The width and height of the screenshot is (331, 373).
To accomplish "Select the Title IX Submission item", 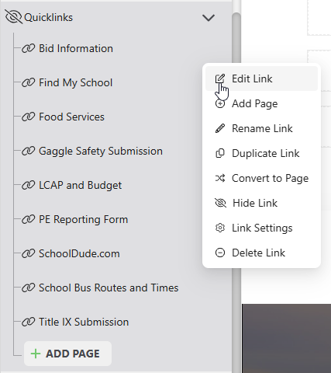I will coord(84,322).
